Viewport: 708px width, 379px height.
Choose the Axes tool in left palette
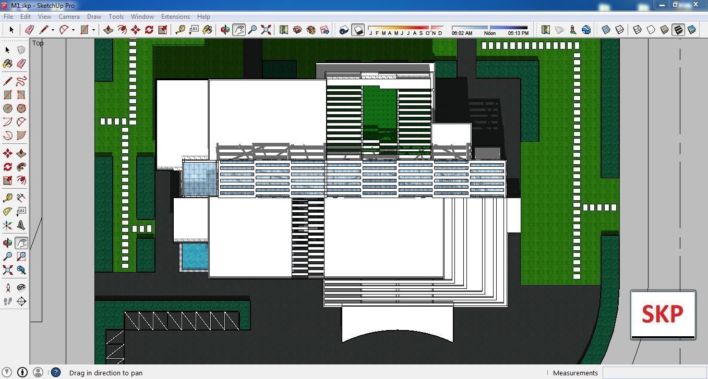click(7, 225)
